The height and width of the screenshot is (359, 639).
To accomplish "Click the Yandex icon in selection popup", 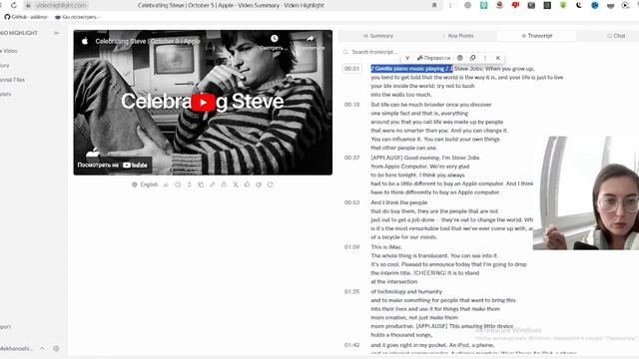I will (407, 58).
